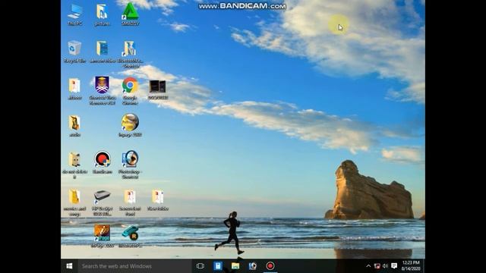Open the picture folder beside This PC
This screenshot has width=486, height=273.
click(103, 15)
